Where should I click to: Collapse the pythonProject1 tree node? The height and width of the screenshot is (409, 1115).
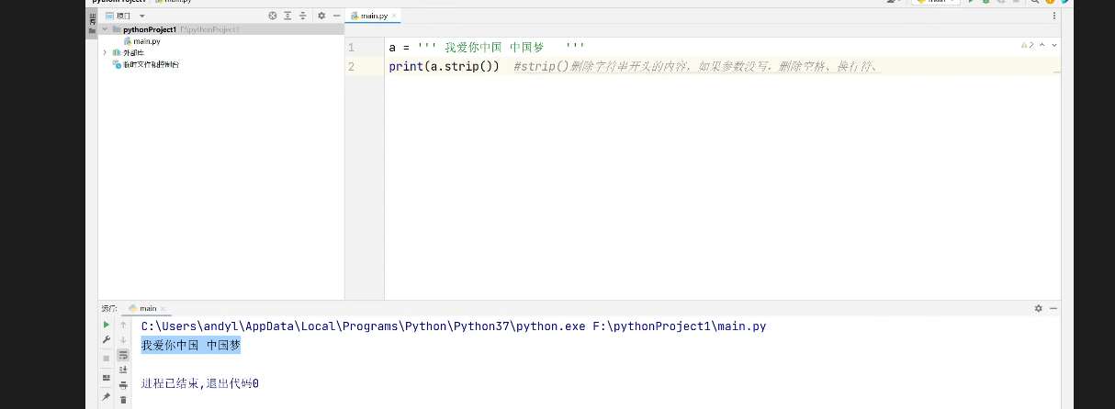coord(105,29)
